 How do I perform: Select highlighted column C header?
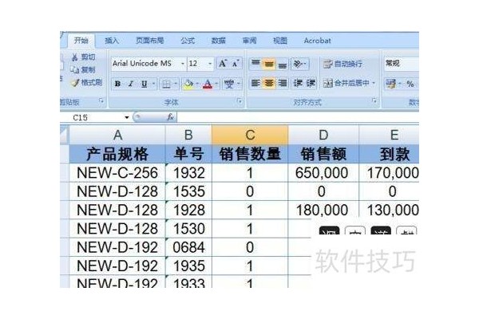tap(250, 135)
